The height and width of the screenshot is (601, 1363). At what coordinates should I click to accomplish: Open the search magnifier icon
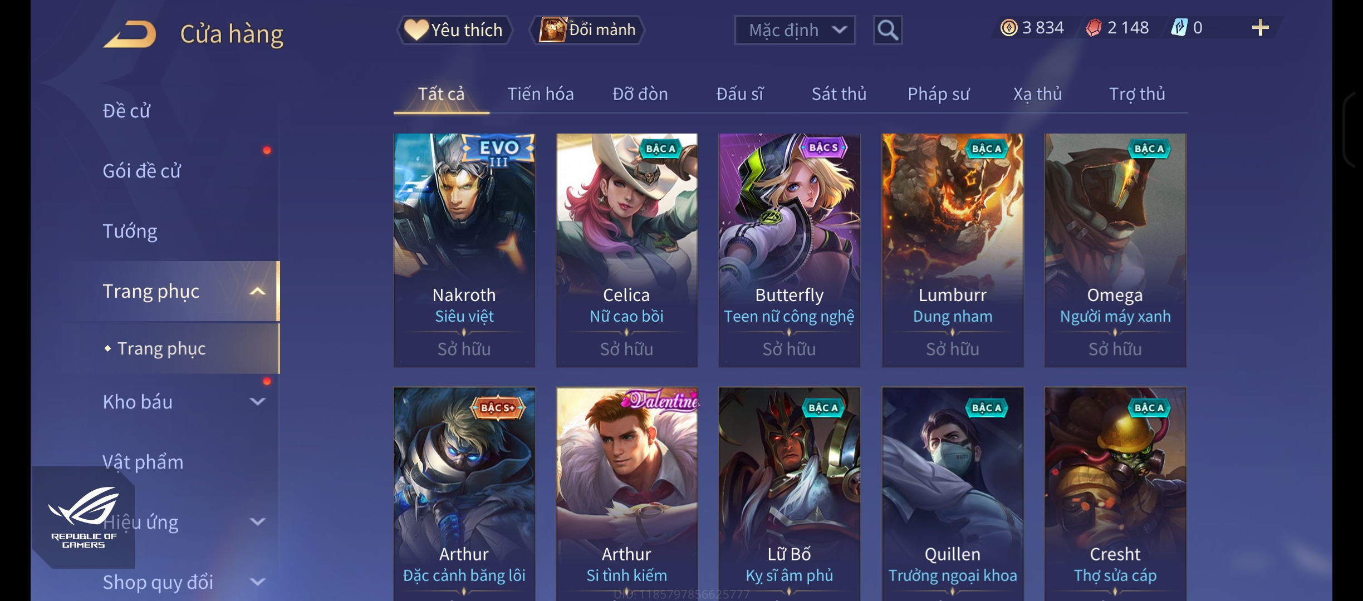(888, 30)
